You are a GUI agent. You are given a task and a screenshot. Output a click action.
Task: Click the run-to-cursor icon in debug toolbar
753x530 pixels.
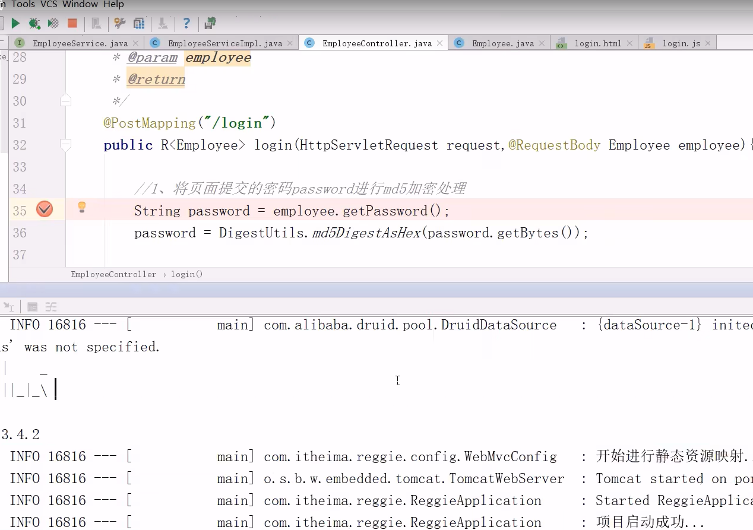coord(8,307)
